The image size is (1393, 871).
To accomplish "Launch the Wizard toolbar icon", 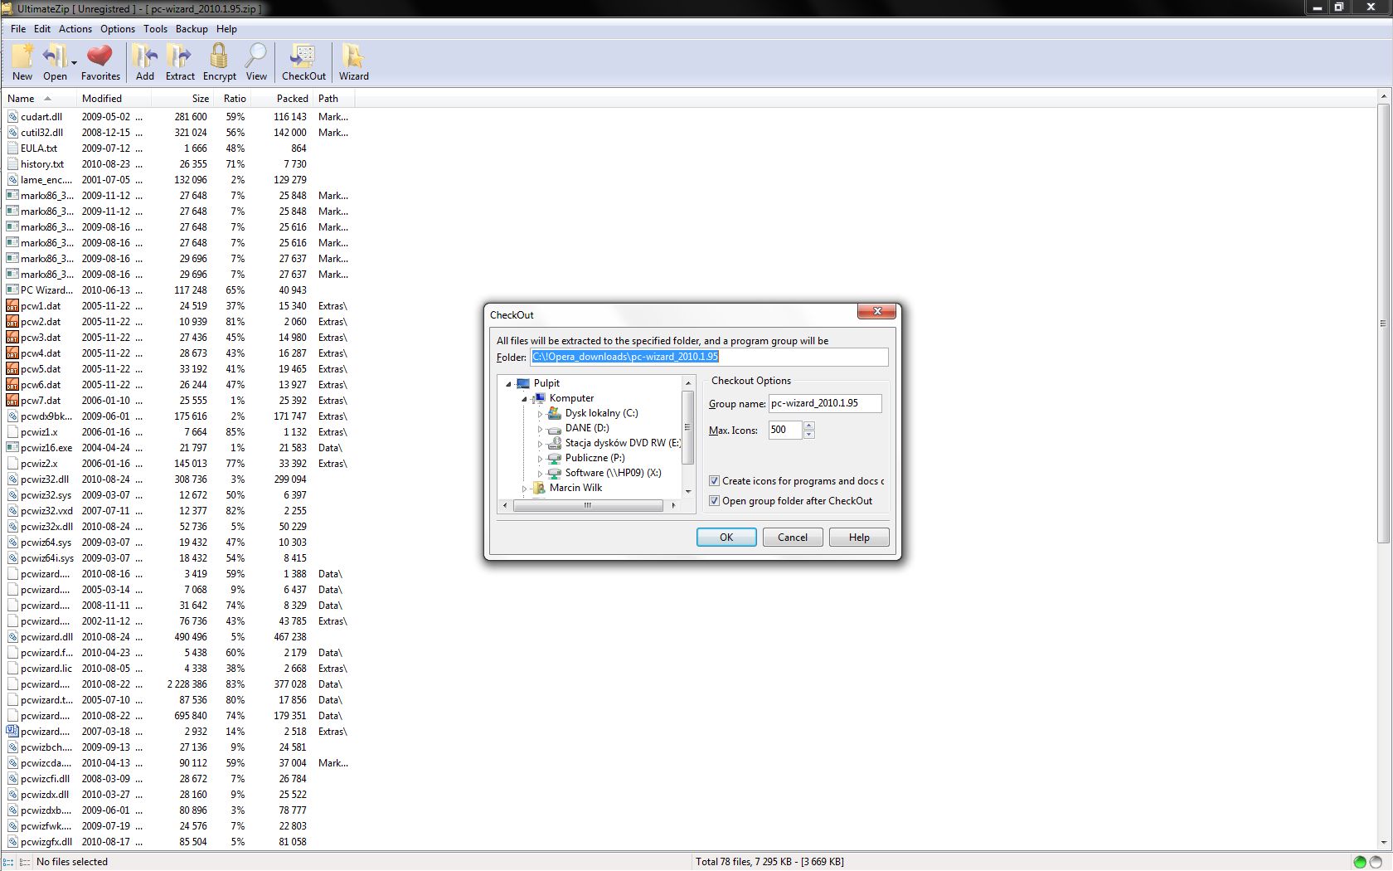I will click(x=353, y=56).
